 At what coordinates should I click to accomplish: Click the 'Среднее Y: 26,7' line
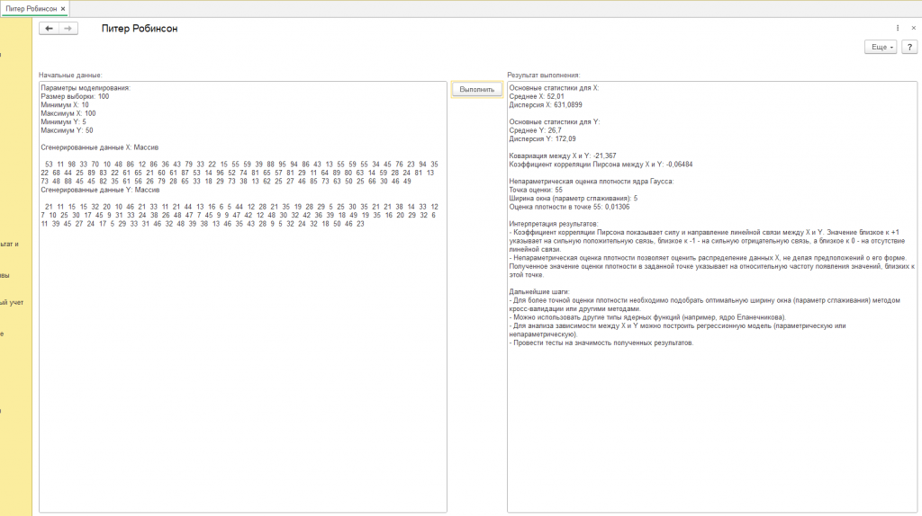click(x=535, y=130)
